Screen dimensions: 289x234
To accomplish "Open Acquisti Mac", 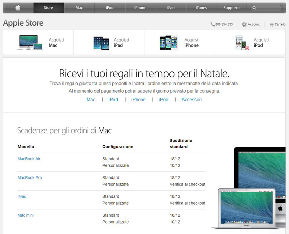I will [56, 42].
